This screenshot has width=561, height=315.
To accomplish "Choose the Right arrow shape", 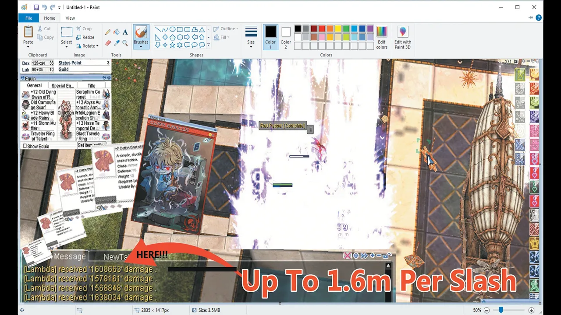I will [187, 37].
